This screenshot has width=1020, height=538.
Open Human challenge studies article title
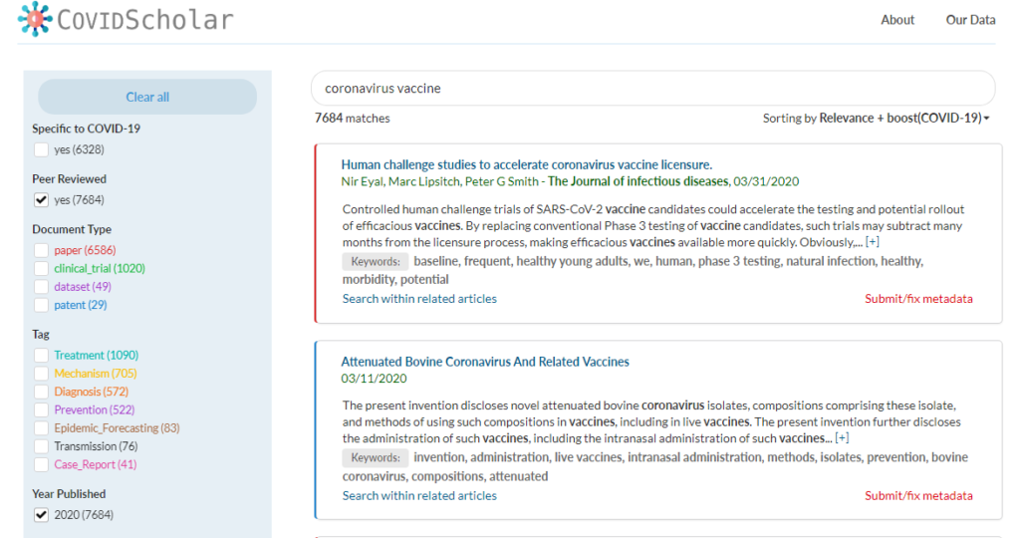526,164
